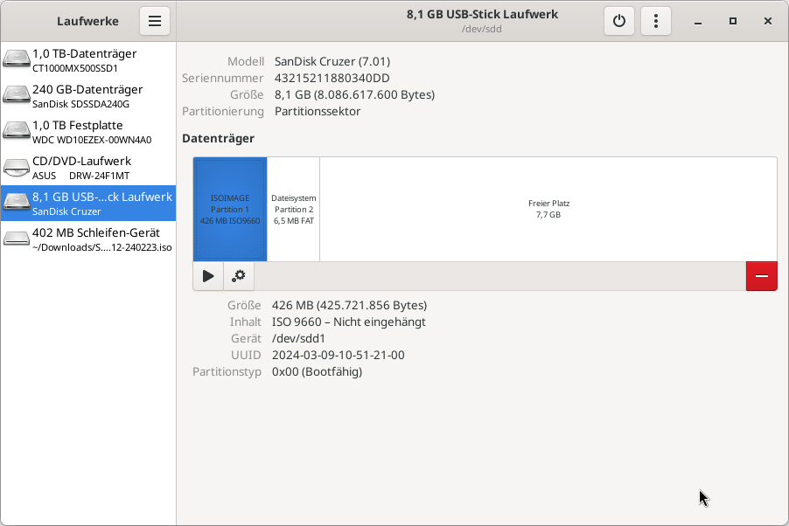Click the UUID value 2024-03-09-10-51-21-00
The width and height of the screenshot is (789, 526).
(x=339, y=355)
